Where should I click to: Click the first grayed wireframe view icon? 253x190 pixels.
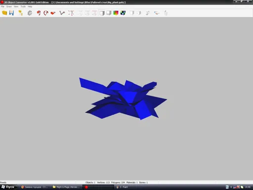point(80,13)
